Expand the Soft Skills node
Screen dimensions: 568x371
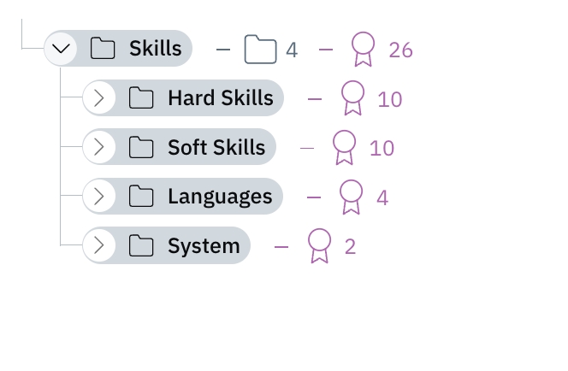pos(99,147)
